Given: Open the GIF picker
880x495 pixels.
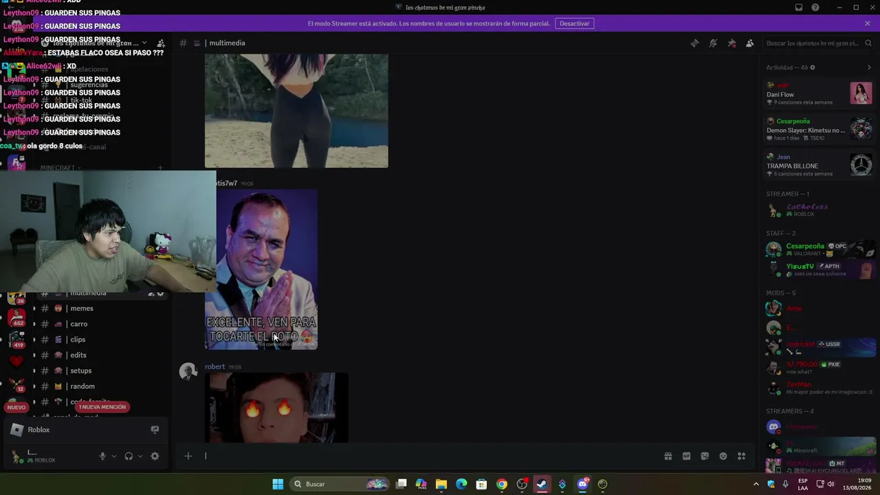Looking at the screenshot, I should pyautogui.click(x=686, y=456).
